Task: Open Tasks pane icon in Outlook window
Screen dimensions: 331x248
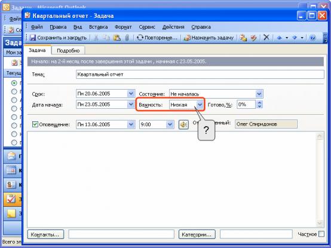Action: click(x=11, y=198)
